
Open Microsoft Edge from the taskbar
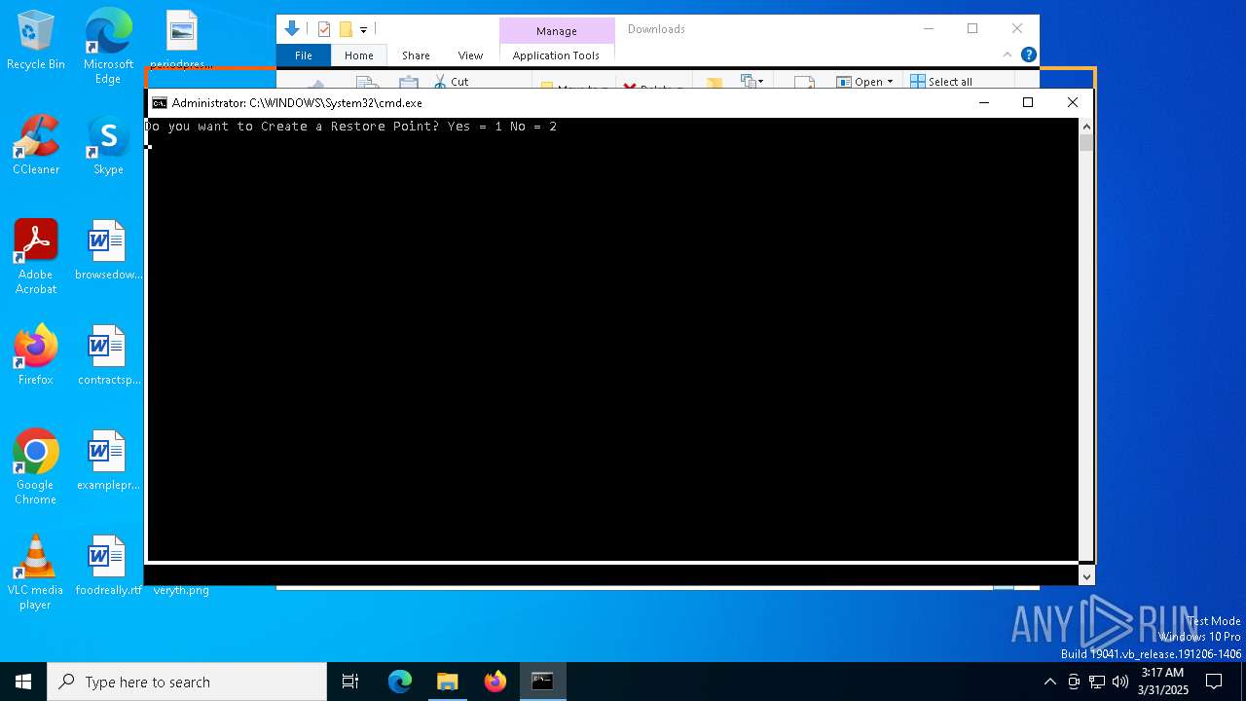click(x=400, y=682)
